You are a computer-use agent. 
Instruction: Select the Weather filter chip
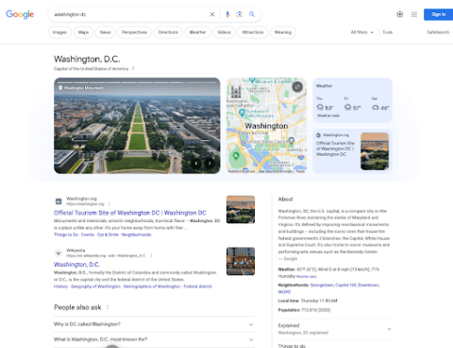198,32
